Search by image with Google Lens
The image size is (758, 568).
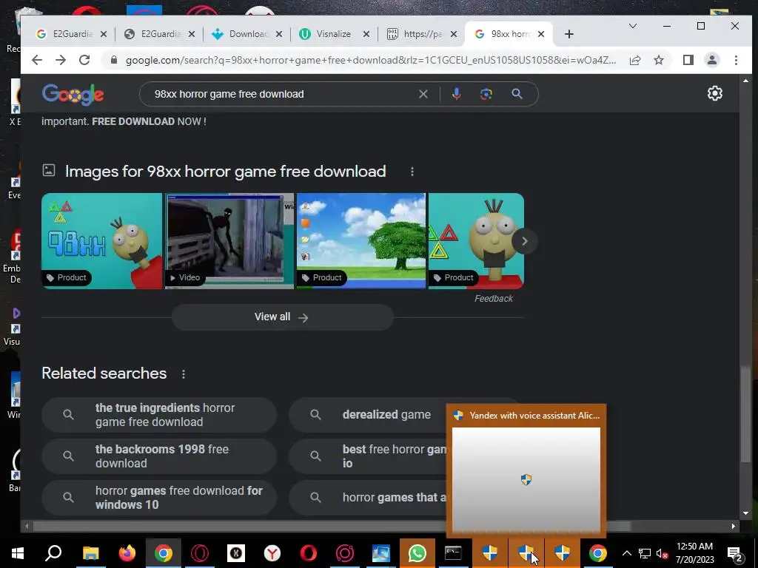pyautogui.click(x=486, y=94)
